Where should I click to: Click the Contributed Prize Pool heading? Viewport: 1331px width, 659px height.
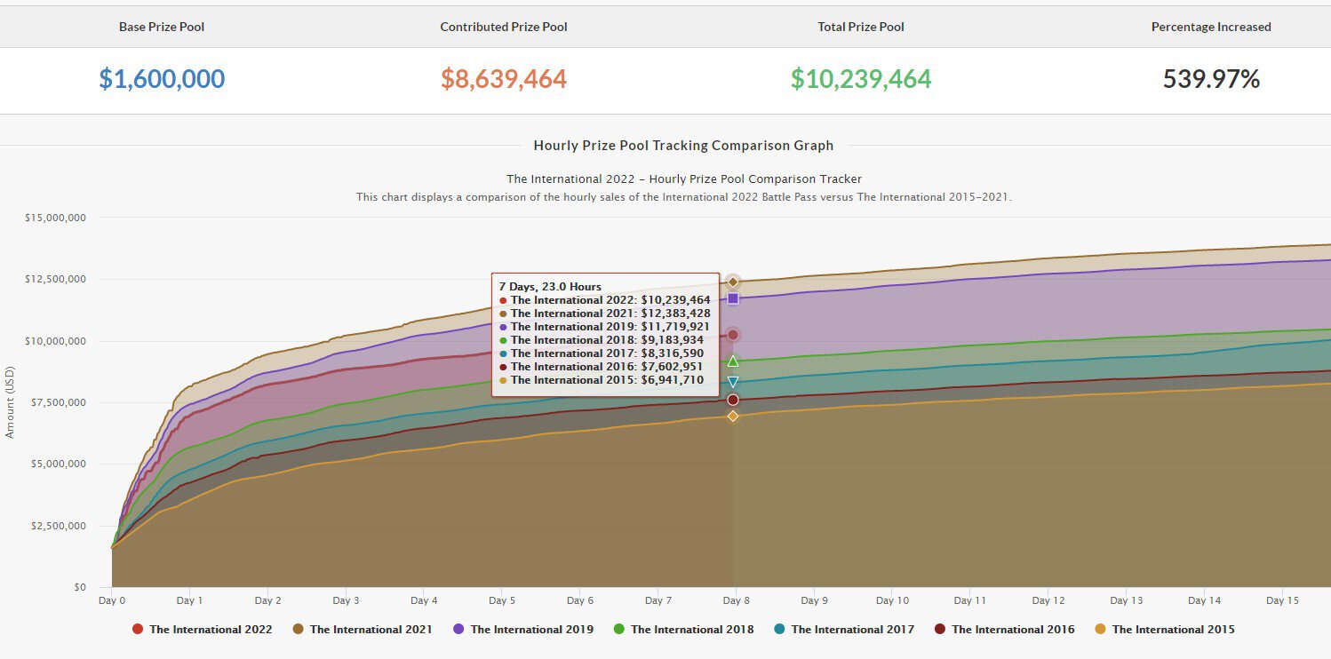(504, 27)
